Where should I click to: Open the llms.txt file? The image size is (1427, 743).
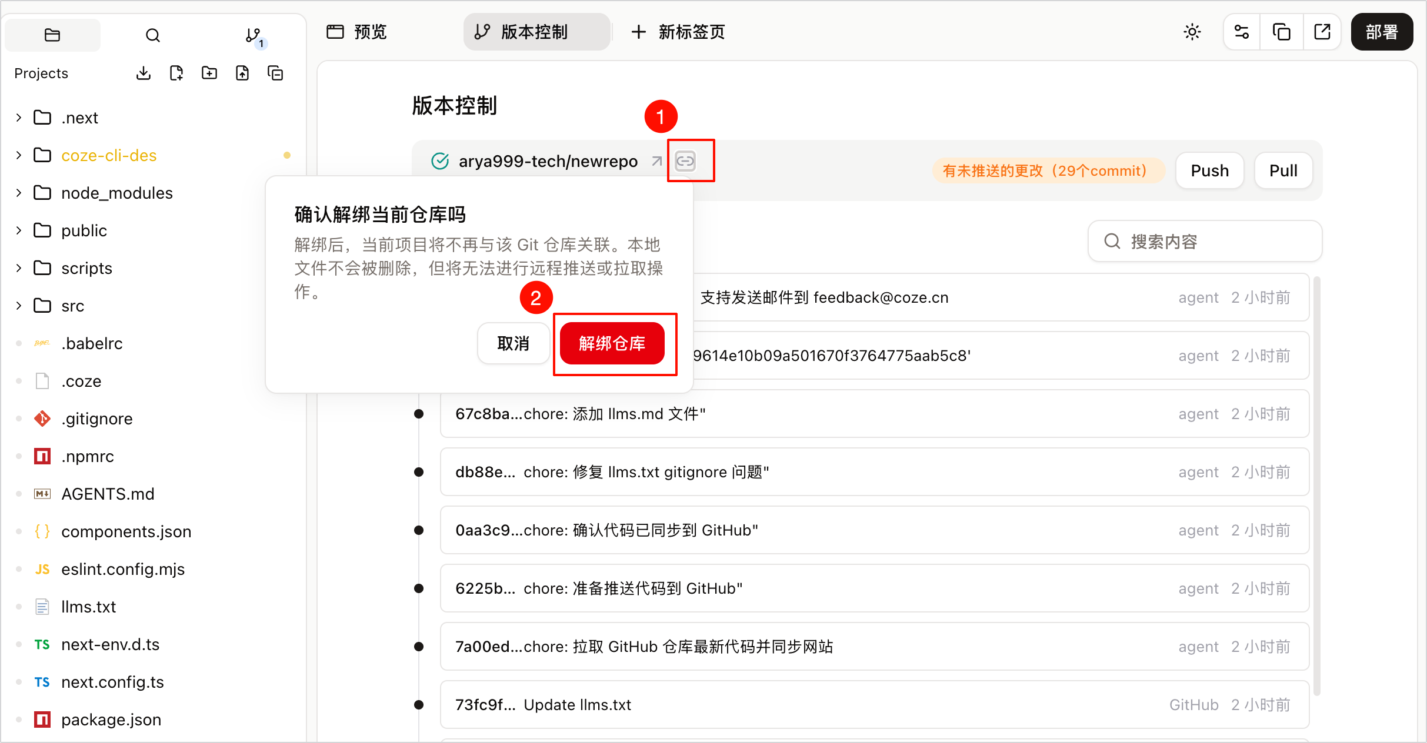[x=88, y=607]
